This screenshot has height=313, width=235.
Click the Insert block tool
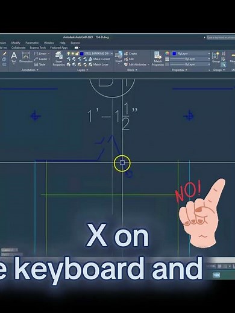[119, 57]
